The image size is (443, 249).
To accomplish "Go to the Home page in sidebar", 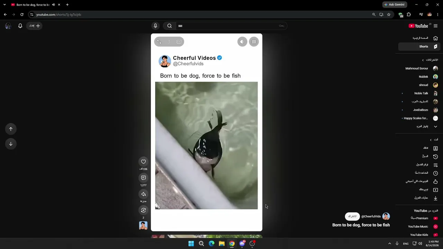I will click(419, 38).
